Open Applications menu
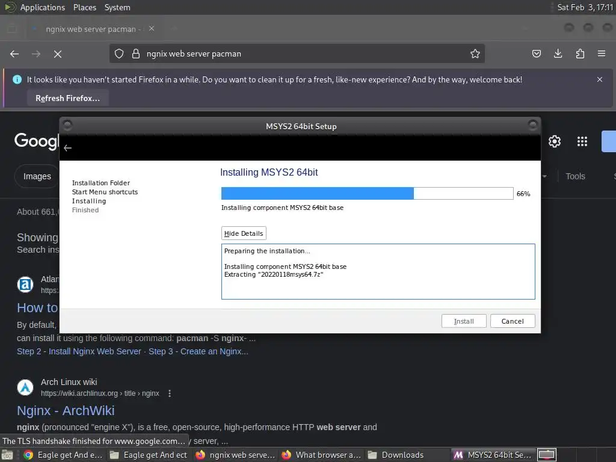 pyautogui.click(x=43, y=7)
